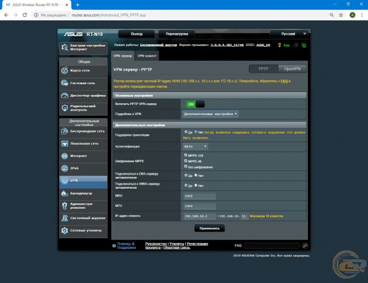The width and height of the screenshot is (368, 283).
Task: Open the traffic manager gauge icon
Action: [x=64, y=96]
